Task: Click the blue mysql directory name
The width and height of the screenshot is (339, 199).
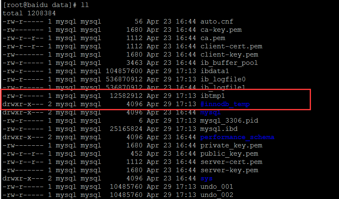Action: coord(210,112)
